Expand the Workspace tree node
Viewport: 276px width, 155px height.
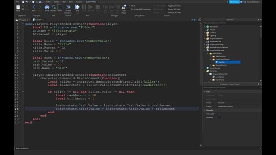click(x=204, y=27)
